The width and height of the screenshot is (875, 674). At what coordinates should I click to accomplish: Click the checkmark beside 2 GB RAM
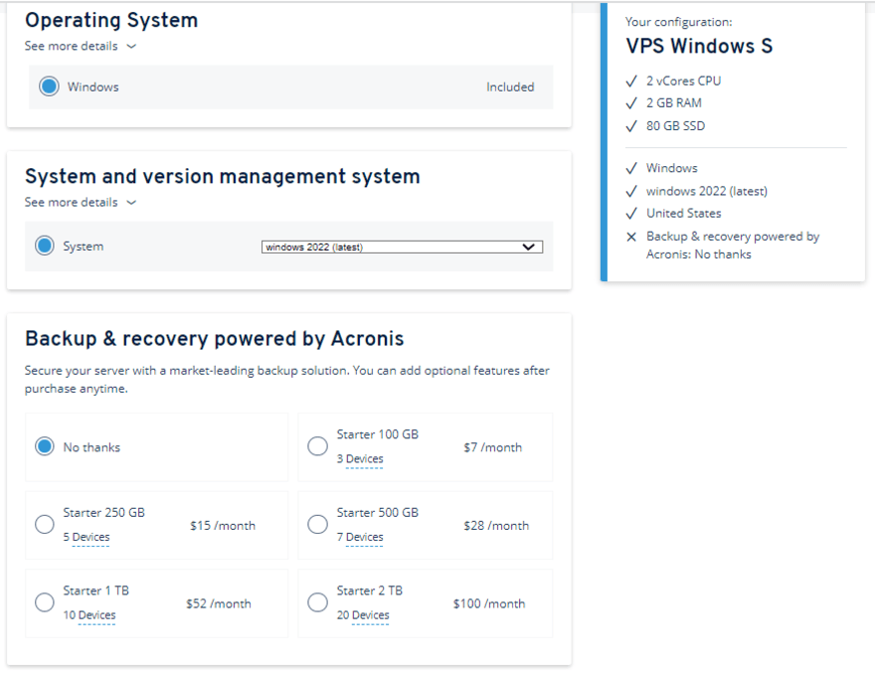[x=631, y=103]
